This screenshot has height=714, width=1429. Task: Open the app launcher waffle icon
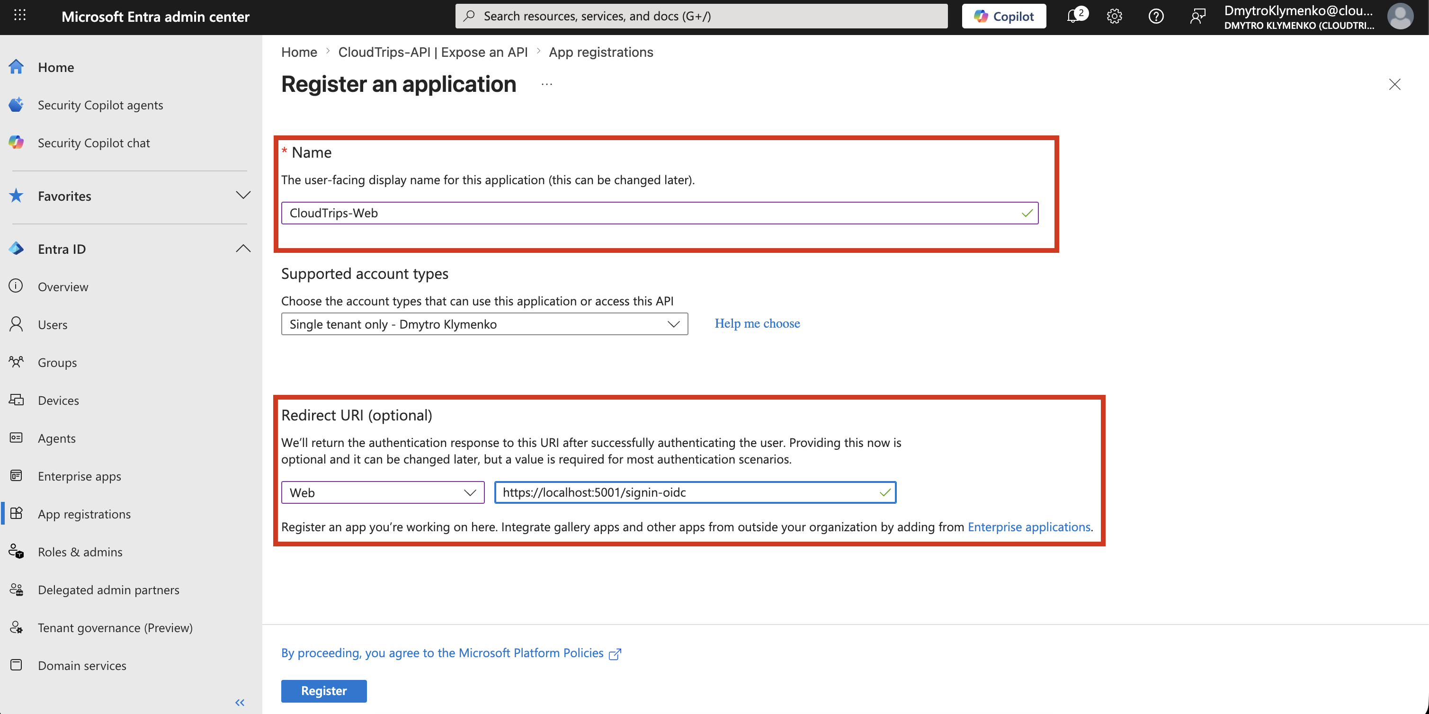(x=20, y=16)
